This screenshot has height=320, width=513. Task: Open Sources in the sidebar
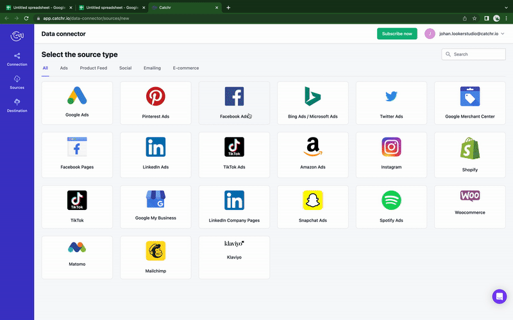17,83
